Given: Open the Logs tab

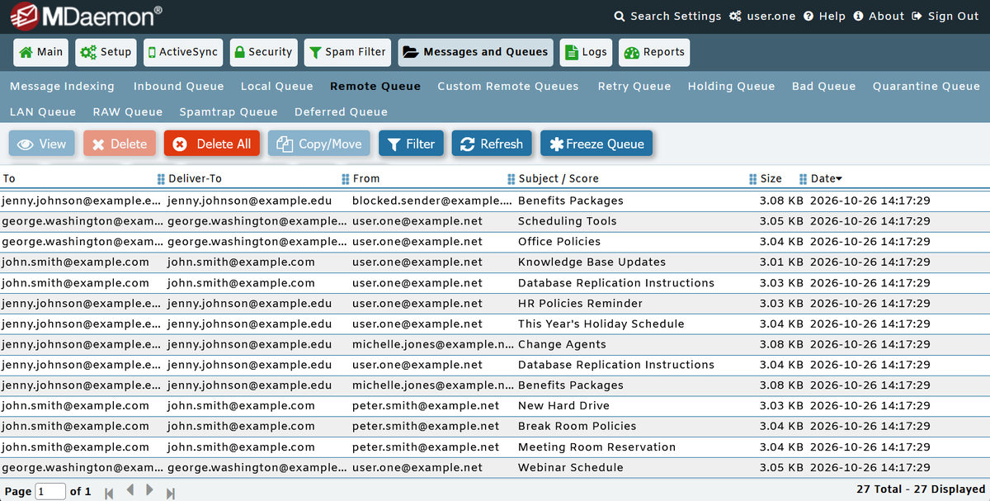Looking at the screenshot, I should (x=586, y=52).
